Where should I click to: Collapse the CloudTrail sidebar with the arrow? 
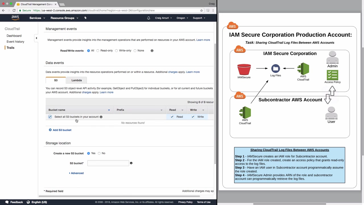(36, 38)
